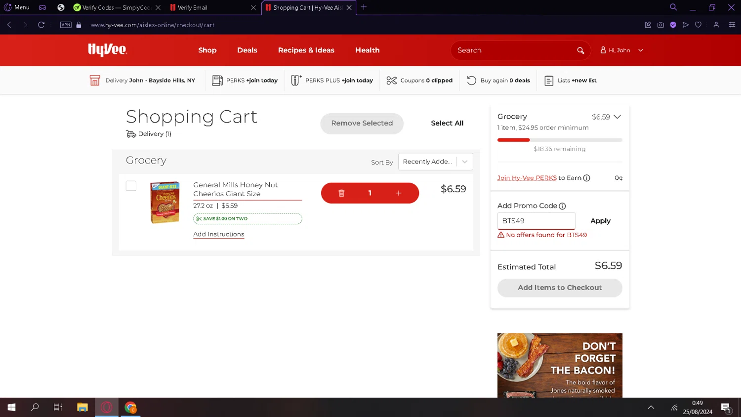Click the order minimum progress bar

tap(560, 140)
